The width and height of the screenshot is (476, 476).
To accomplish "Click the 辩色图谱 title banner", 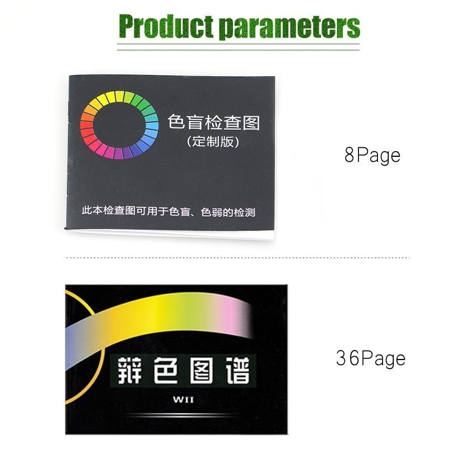I will point(183,371).
